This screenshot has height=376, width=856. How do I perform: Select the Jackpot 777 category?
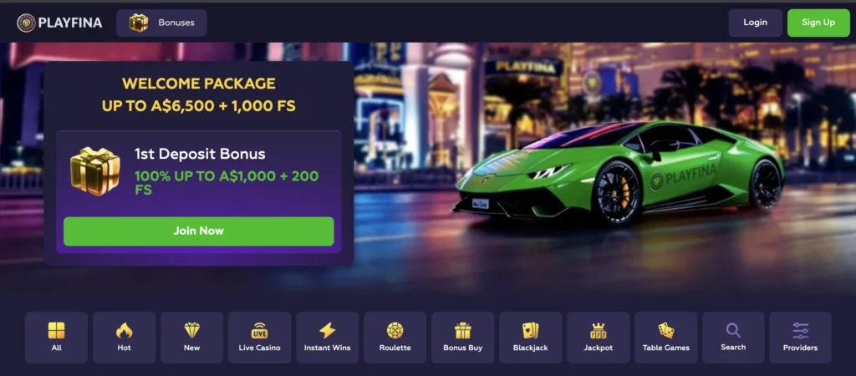point(599,338)
